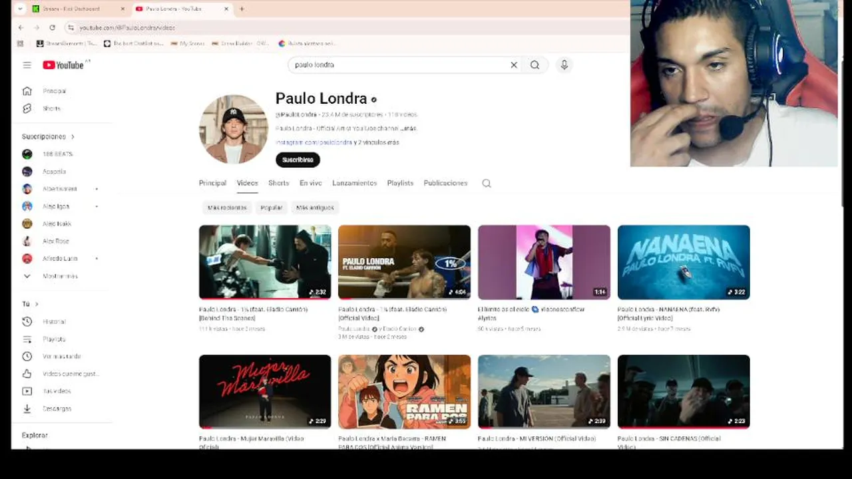
Task: Play the SIN CADENAS video thumbnail
Action: pyautogui.click(x=684, y=391)
